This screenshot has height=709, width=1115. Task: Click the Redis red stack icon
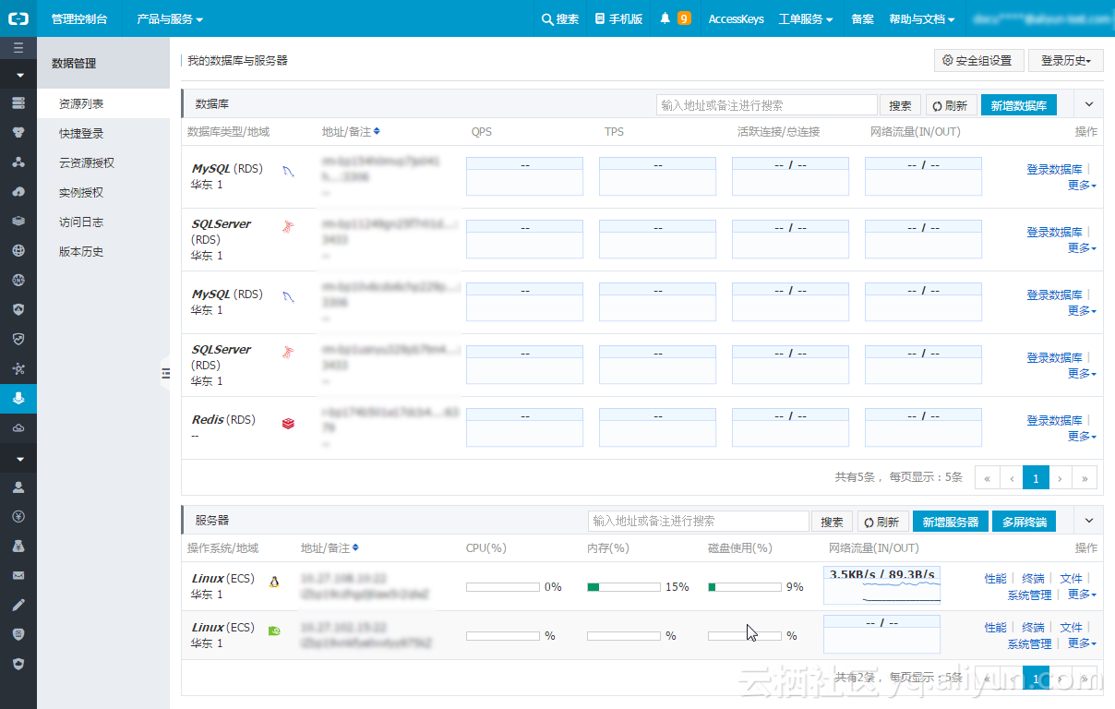click(x=288, y=424)
